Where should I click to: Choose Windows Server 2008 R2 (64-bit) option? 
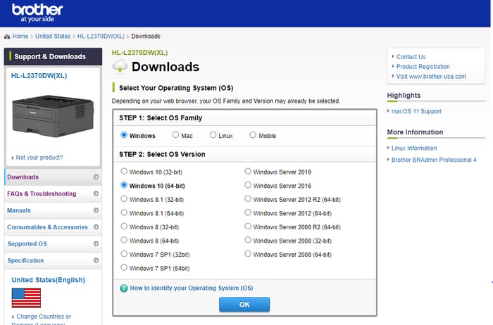tap(248, 227)
